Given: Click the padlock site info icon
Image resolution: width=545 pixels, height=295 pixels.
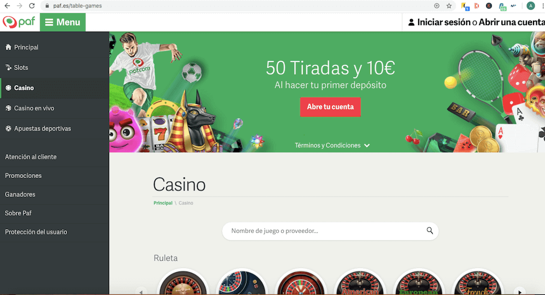Looking at the screenshot, I should [47, 6].
